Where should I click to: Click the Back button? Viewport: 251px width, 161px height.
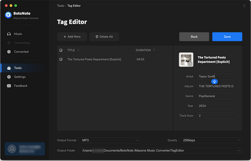(x=194, y=37)
